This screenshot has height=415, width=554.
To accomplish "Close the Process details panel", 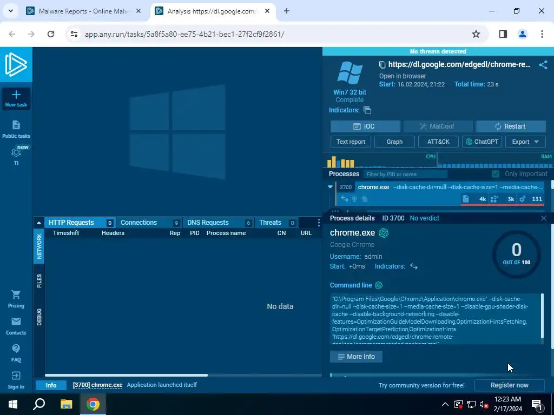I will pos(543,218).
